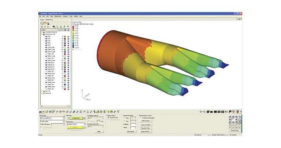The image size is (281, 148).
Task: Click the open file folder toolbar icon
Action: click(47, 112)
